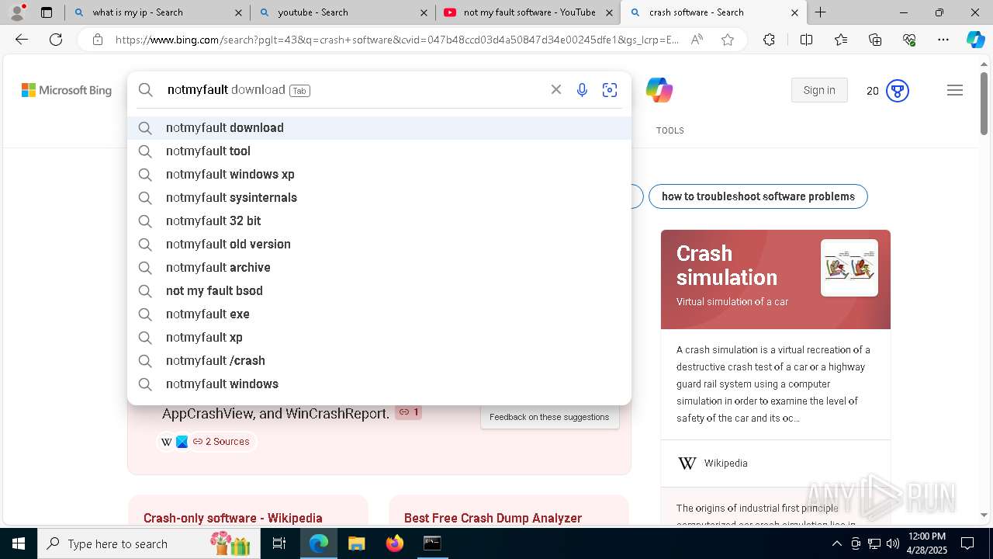
Task: Switch to 'not my fault software - YouTube' tab
Action: tap(528, 12)
